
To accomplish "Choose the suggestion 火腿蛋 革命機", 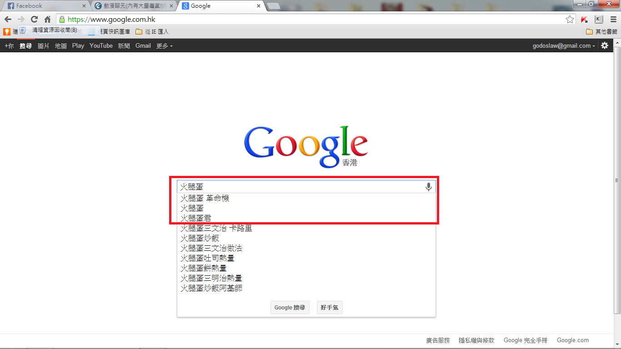I will [x=306, y=198].
